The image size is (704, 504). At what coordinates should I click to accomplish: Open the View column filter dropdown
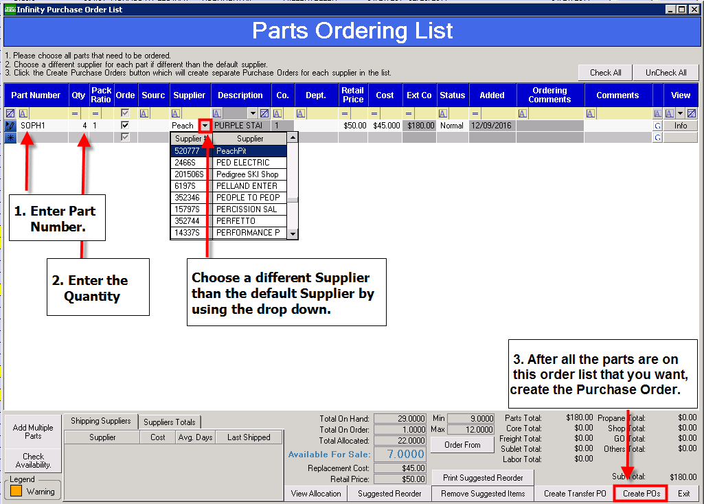click(x=681, y=113)
